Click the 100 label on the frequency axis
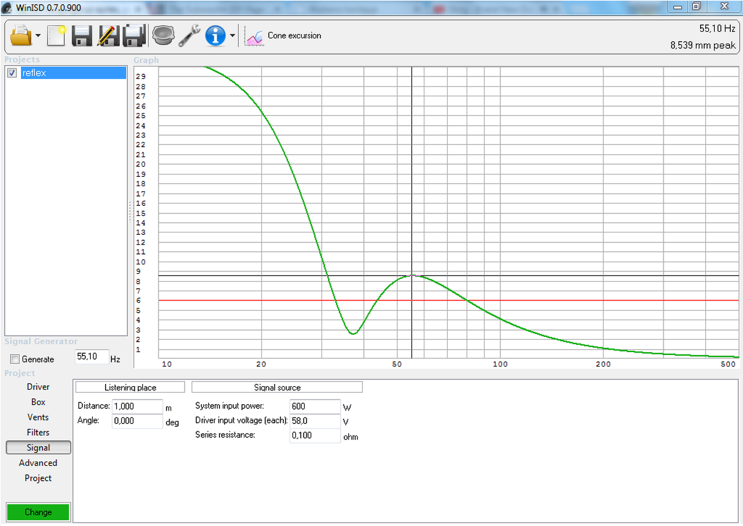Viewport: 743px width, 526px height. [500, 364]
